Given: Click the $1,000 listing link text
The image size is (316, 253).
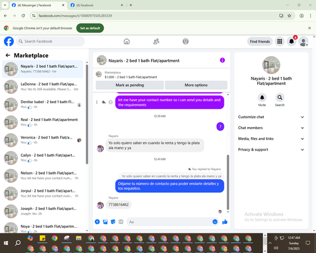Looking at the screenshot, I should click(131, 77).
